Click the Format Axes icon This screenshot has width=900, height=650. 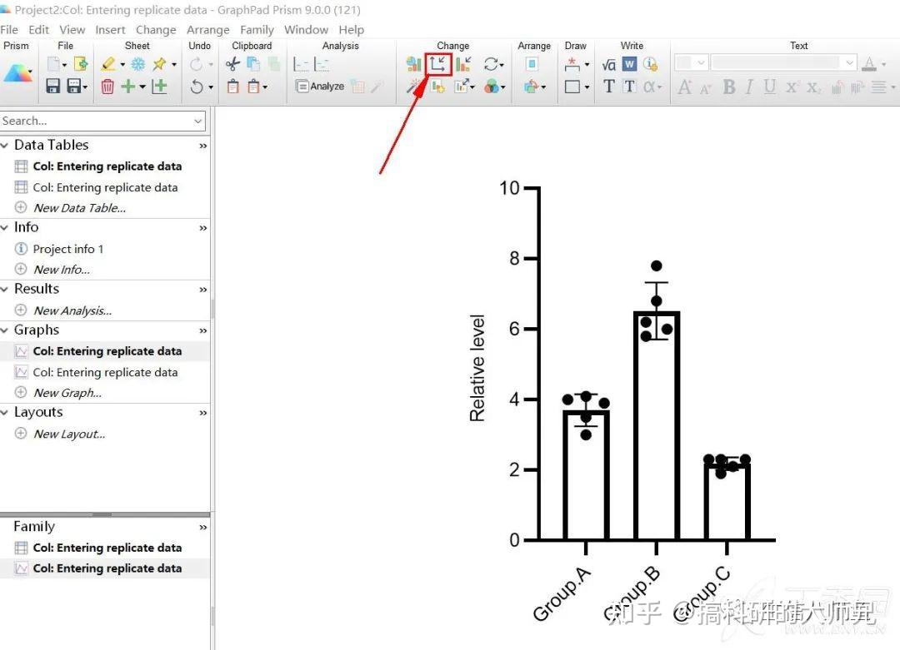coord(438,63)
